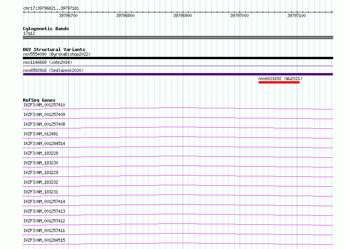Open the nsv1146669 (John2014) variant label
This screenshot has height=249, width=344.
[48, 62]
